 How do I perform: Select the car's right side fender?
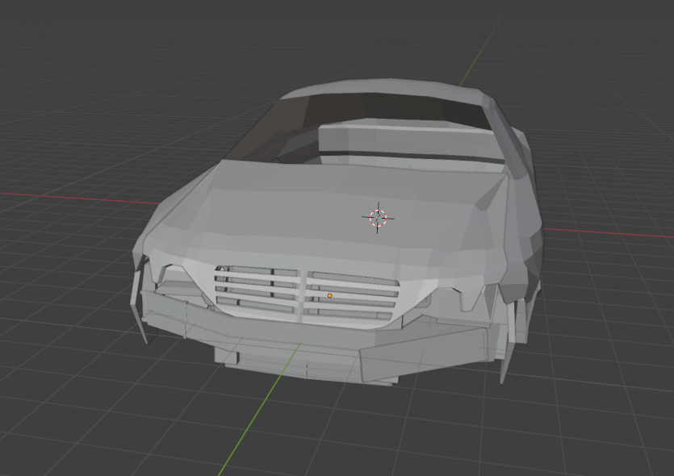click(x=517, y=226)
